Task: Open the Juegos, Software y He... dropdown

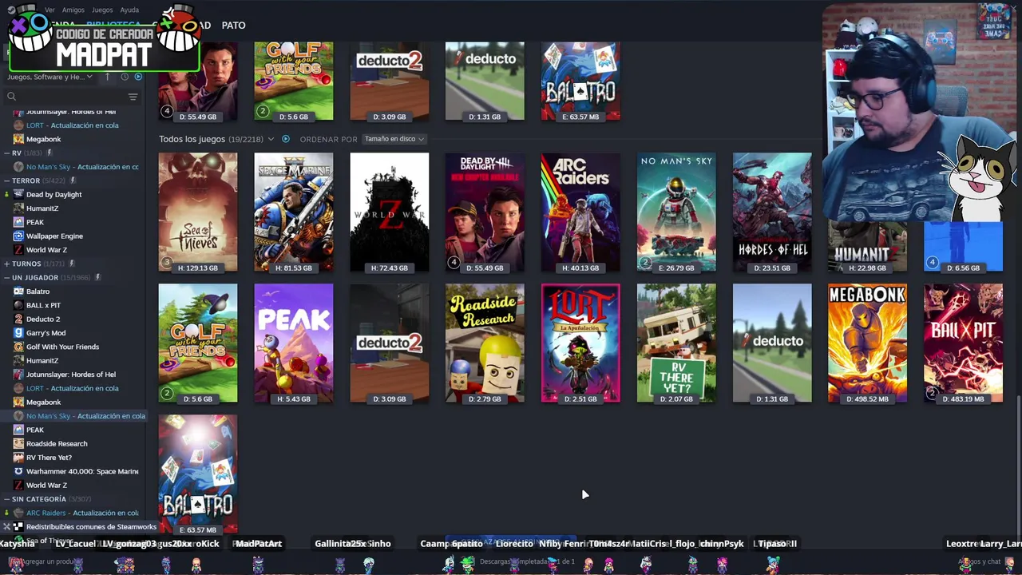Action: 50,77
